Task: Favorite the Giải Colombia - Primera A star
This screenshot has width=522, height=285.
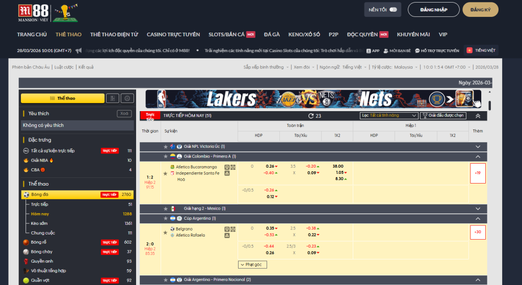Action: pyautogui.click(x=166, y=157)
